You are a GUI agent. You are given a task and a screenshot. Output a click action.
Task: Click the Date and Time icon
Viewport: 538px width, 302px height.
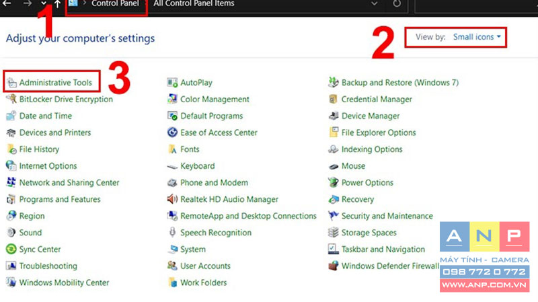(11, 116)
